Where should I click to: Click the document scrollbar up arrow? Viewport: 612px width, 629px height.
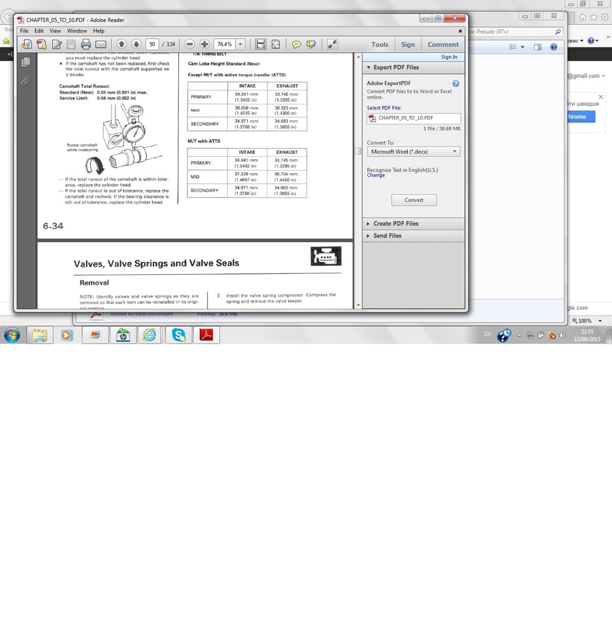click(358, 57)
